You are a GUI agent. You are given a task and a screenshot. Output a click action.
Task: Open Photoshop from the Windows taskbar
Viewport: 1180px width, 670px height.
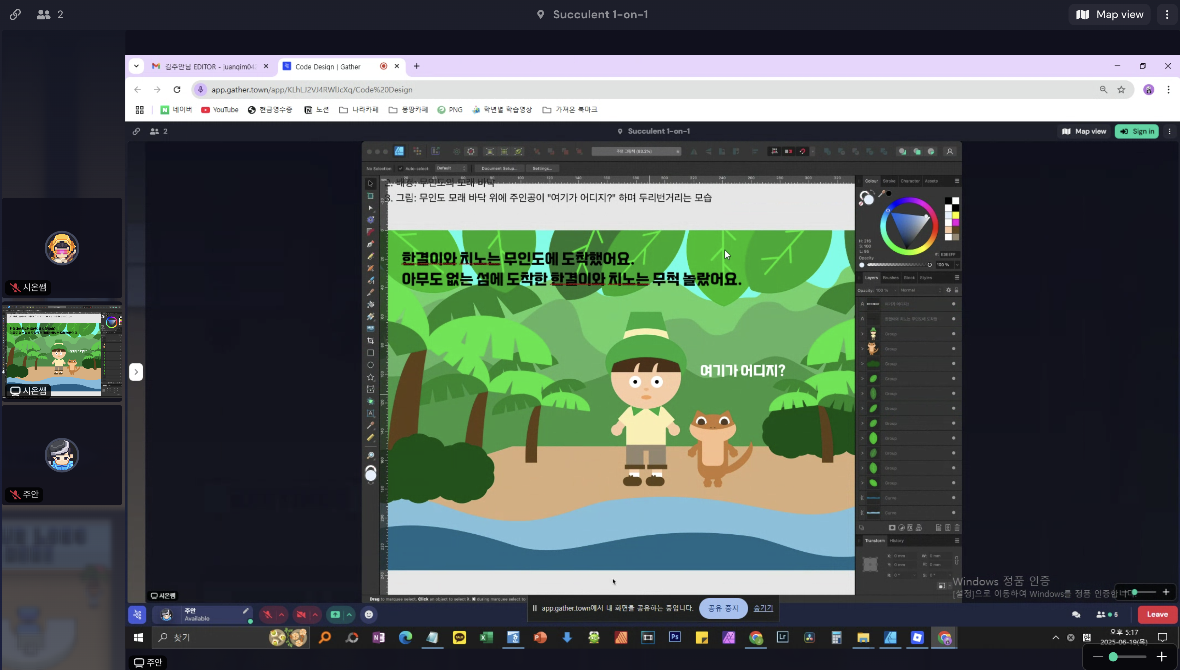[674, 637]
